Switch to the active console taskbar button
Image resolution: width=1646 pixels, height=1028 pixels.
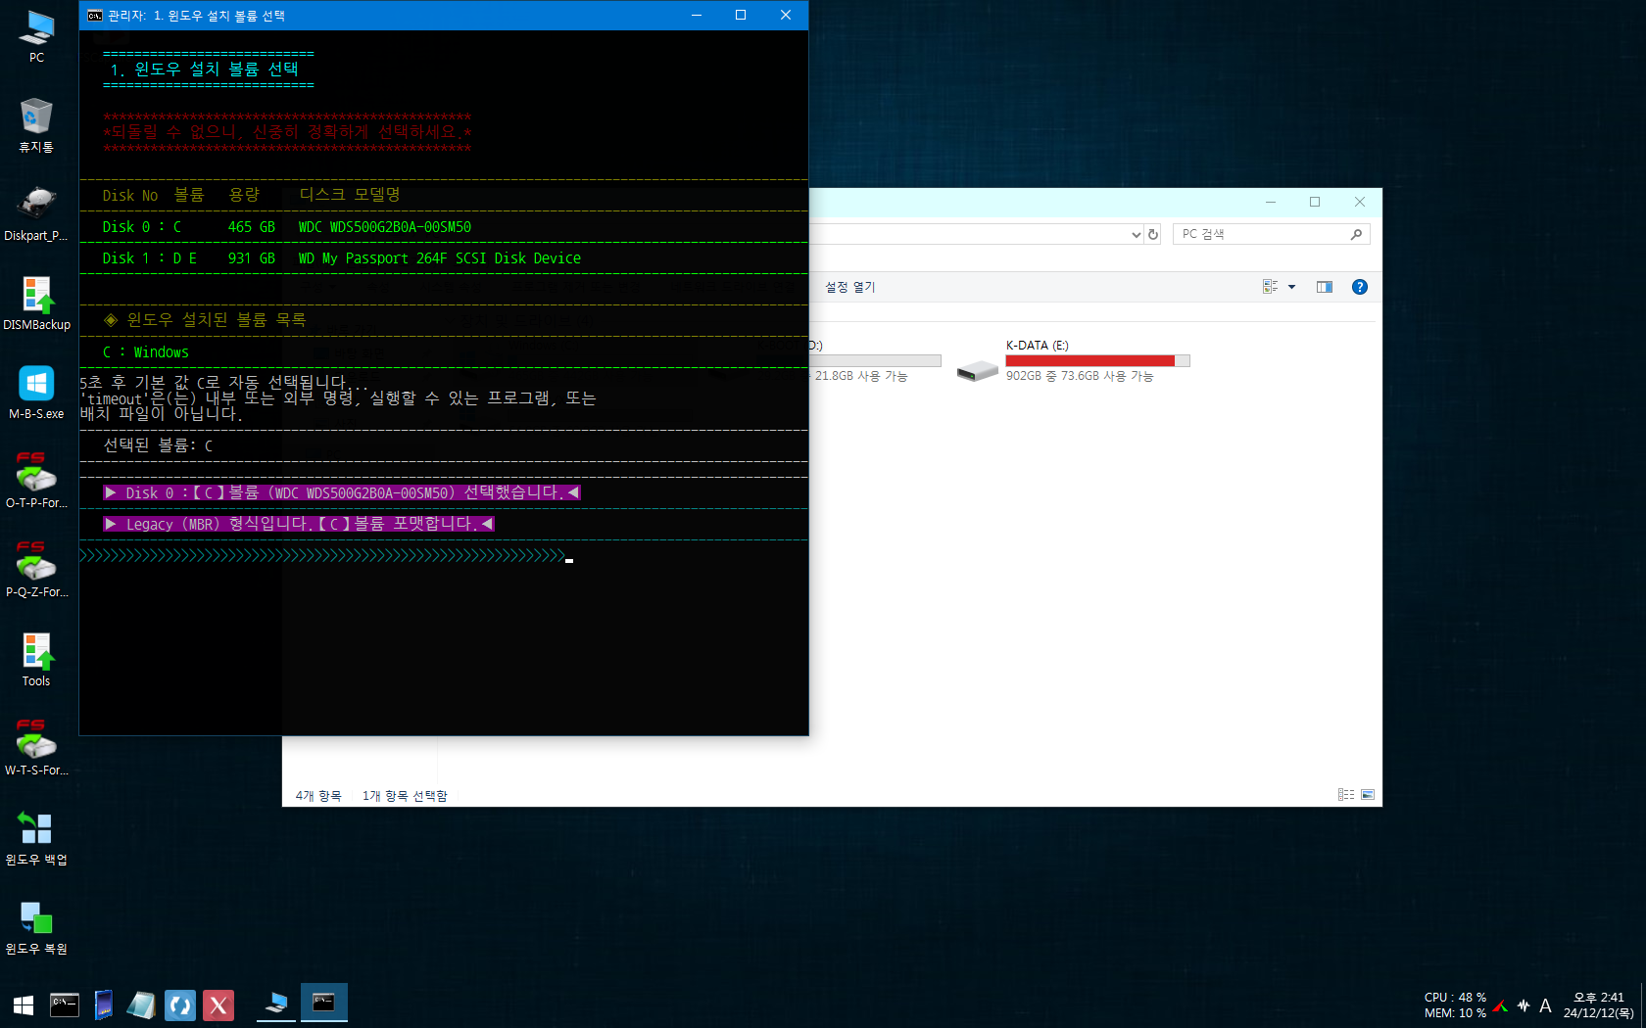click(324, 1004)
